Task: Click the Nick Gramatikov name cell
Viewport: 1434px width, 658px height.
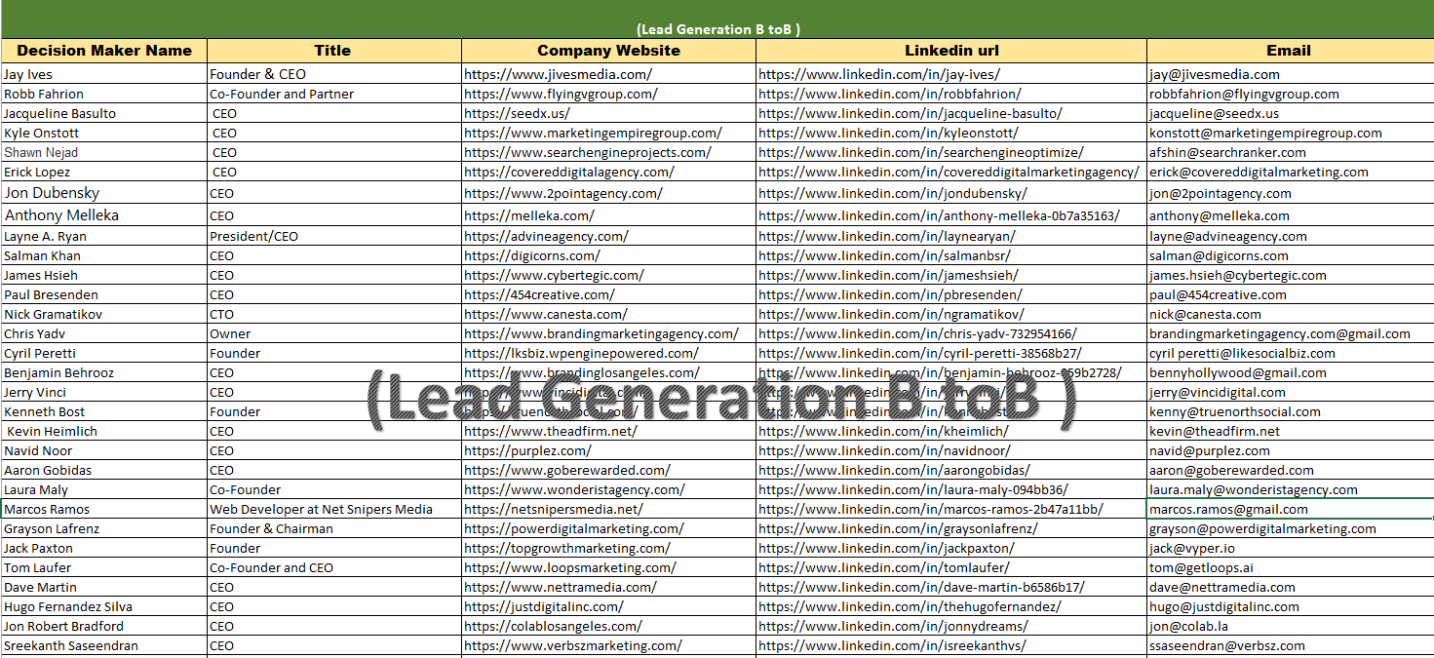Action: [x=104, y=314]
